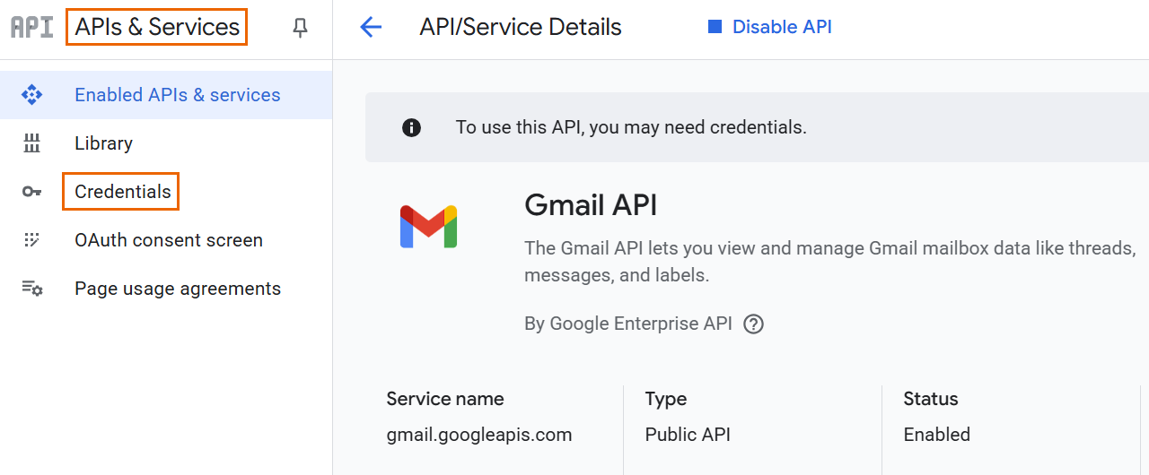Go back using the left arrow
Viewport: 1149px width, 475px height.
click(x=371, y=28)
